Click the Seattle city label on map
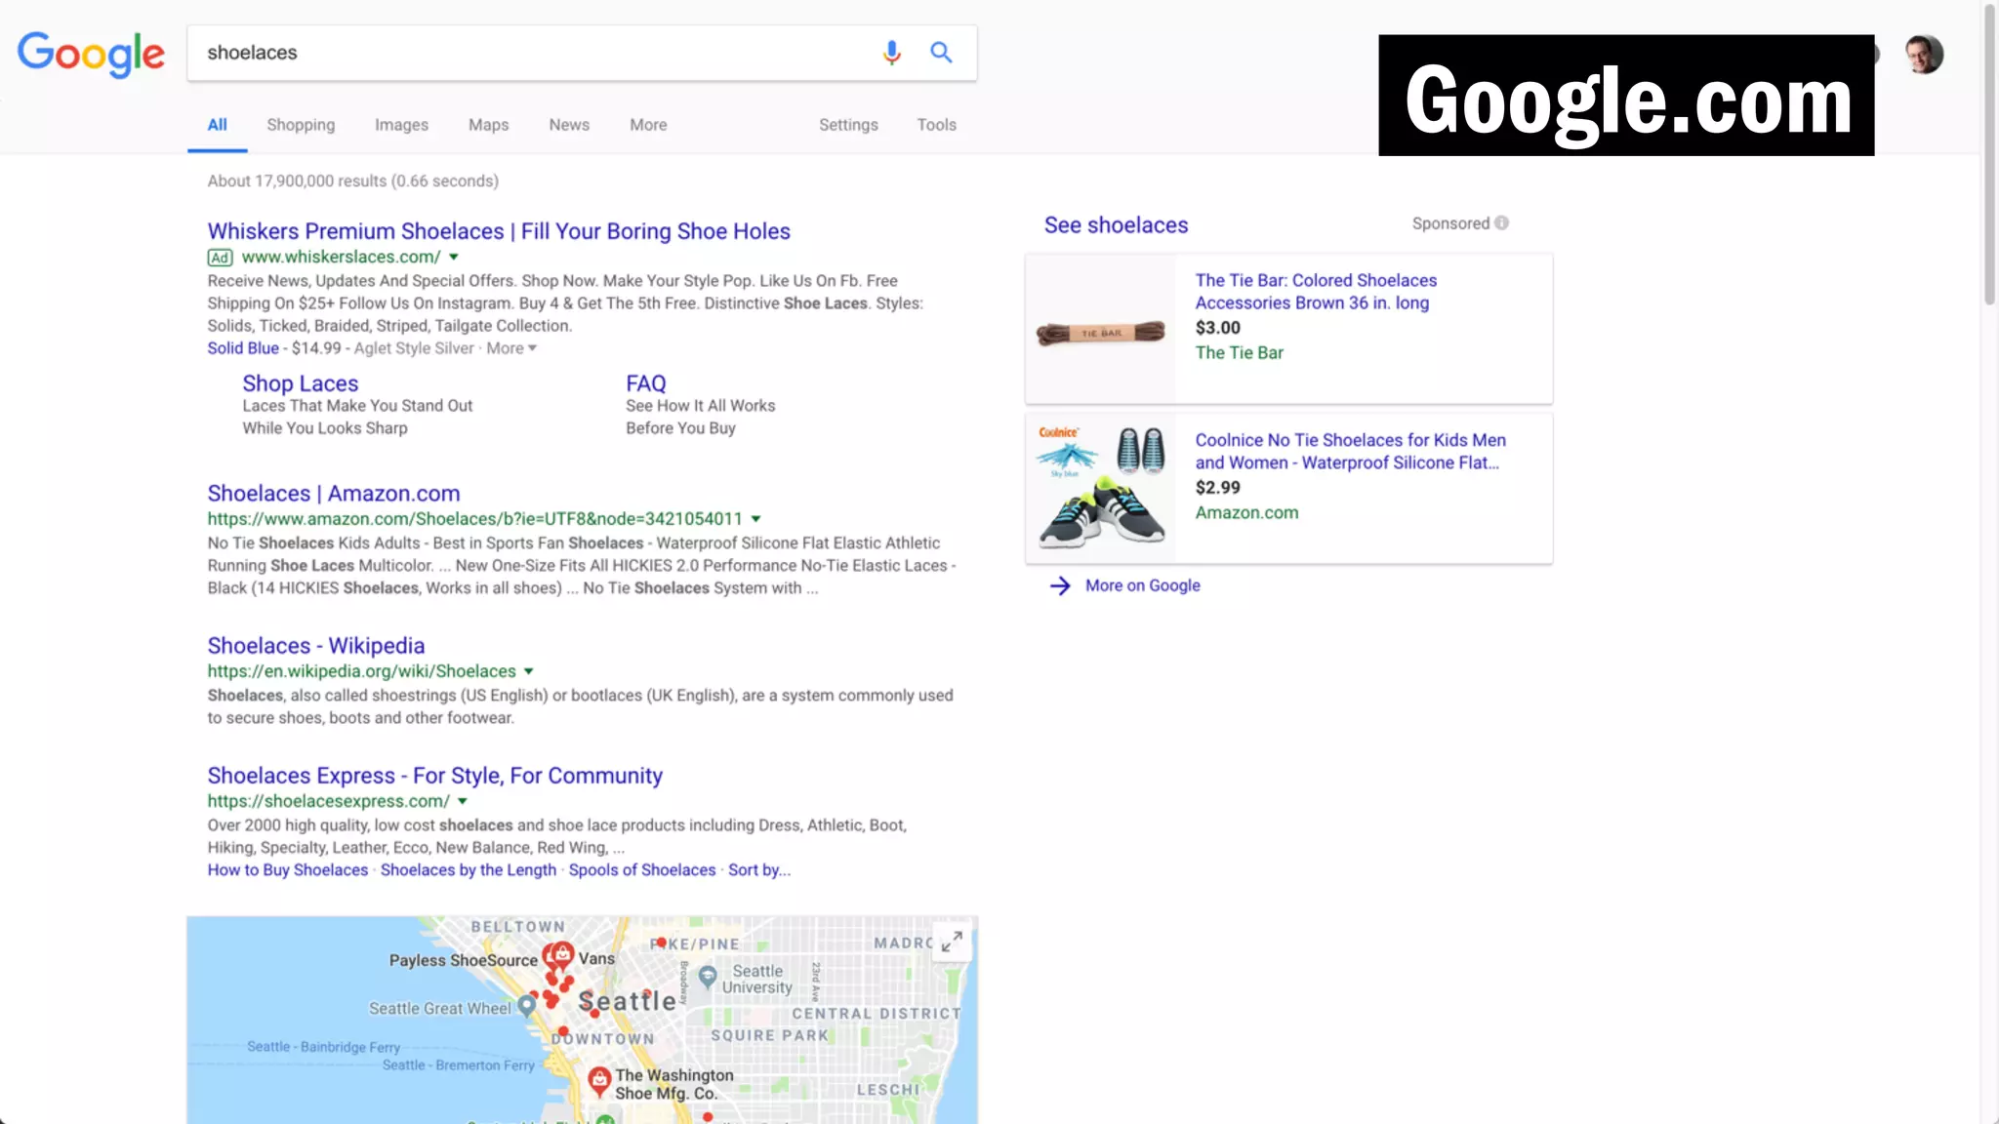 (x=627, y=1001)
